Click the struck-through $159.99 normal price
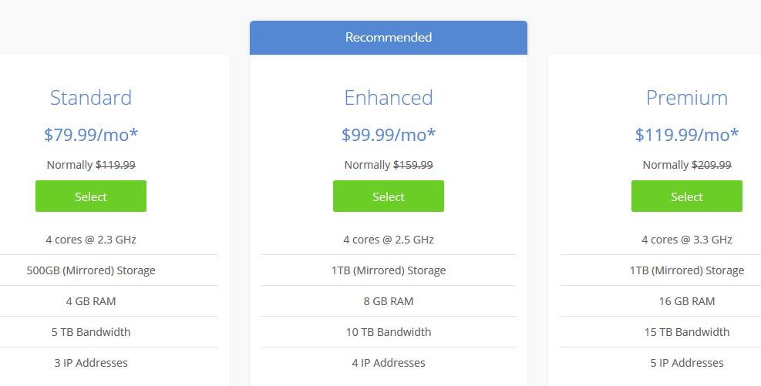This screenshot has height=386, width=761. pyautogui.click(x=413, y=165)
